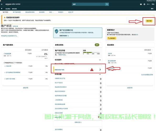Click the 228 account health score
The width and height of the screenshot is (156, 131).
pyautogui.click(x=84, y=51)
